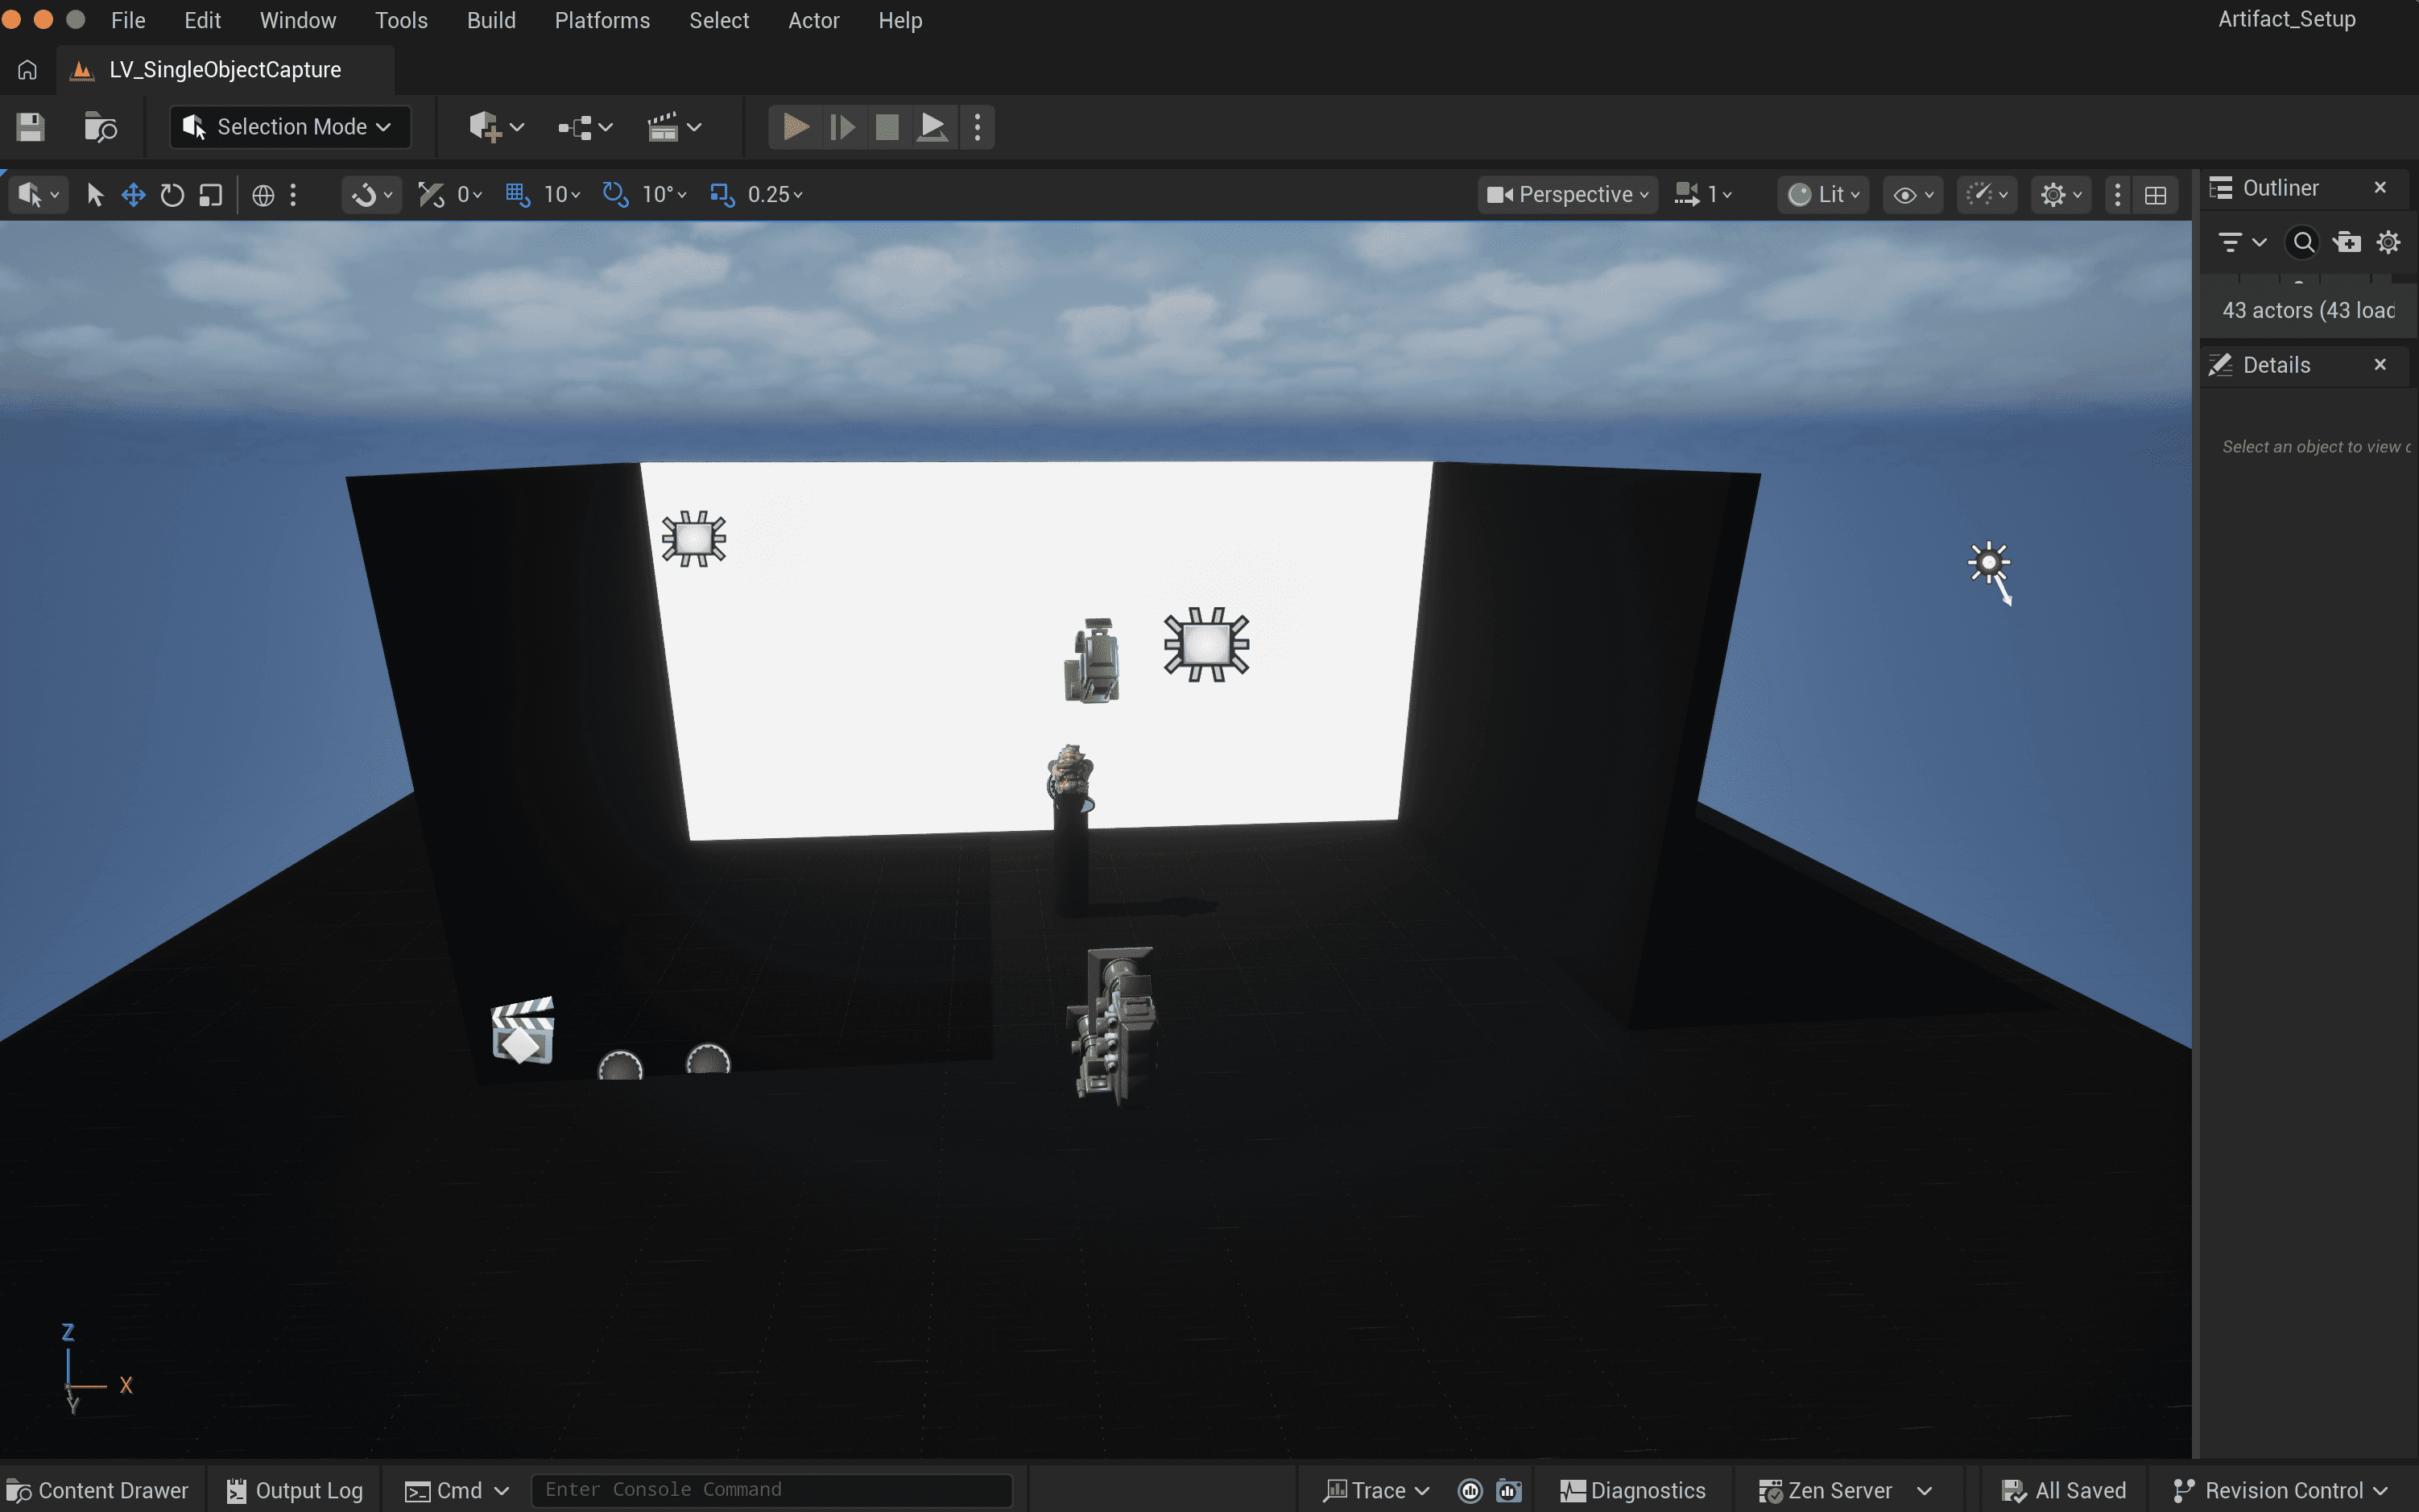Open the Perspective viewport dropdown
Screen dimensions: 2419x1512
[x=1568, y=194]
